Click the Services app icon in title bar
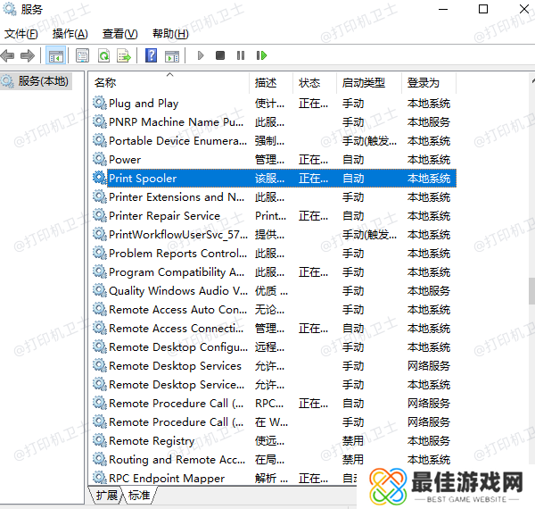The width and height of the screenshot is (535, 509). click(10, 9)
